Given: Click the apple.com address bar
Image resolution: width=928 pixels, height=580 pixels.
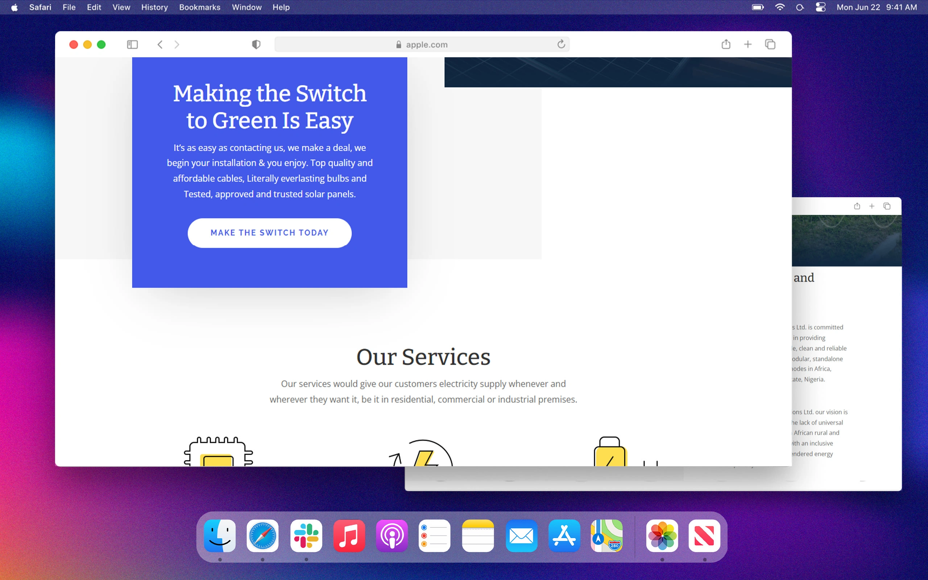Looking at the screenshot, I should 422,45.
